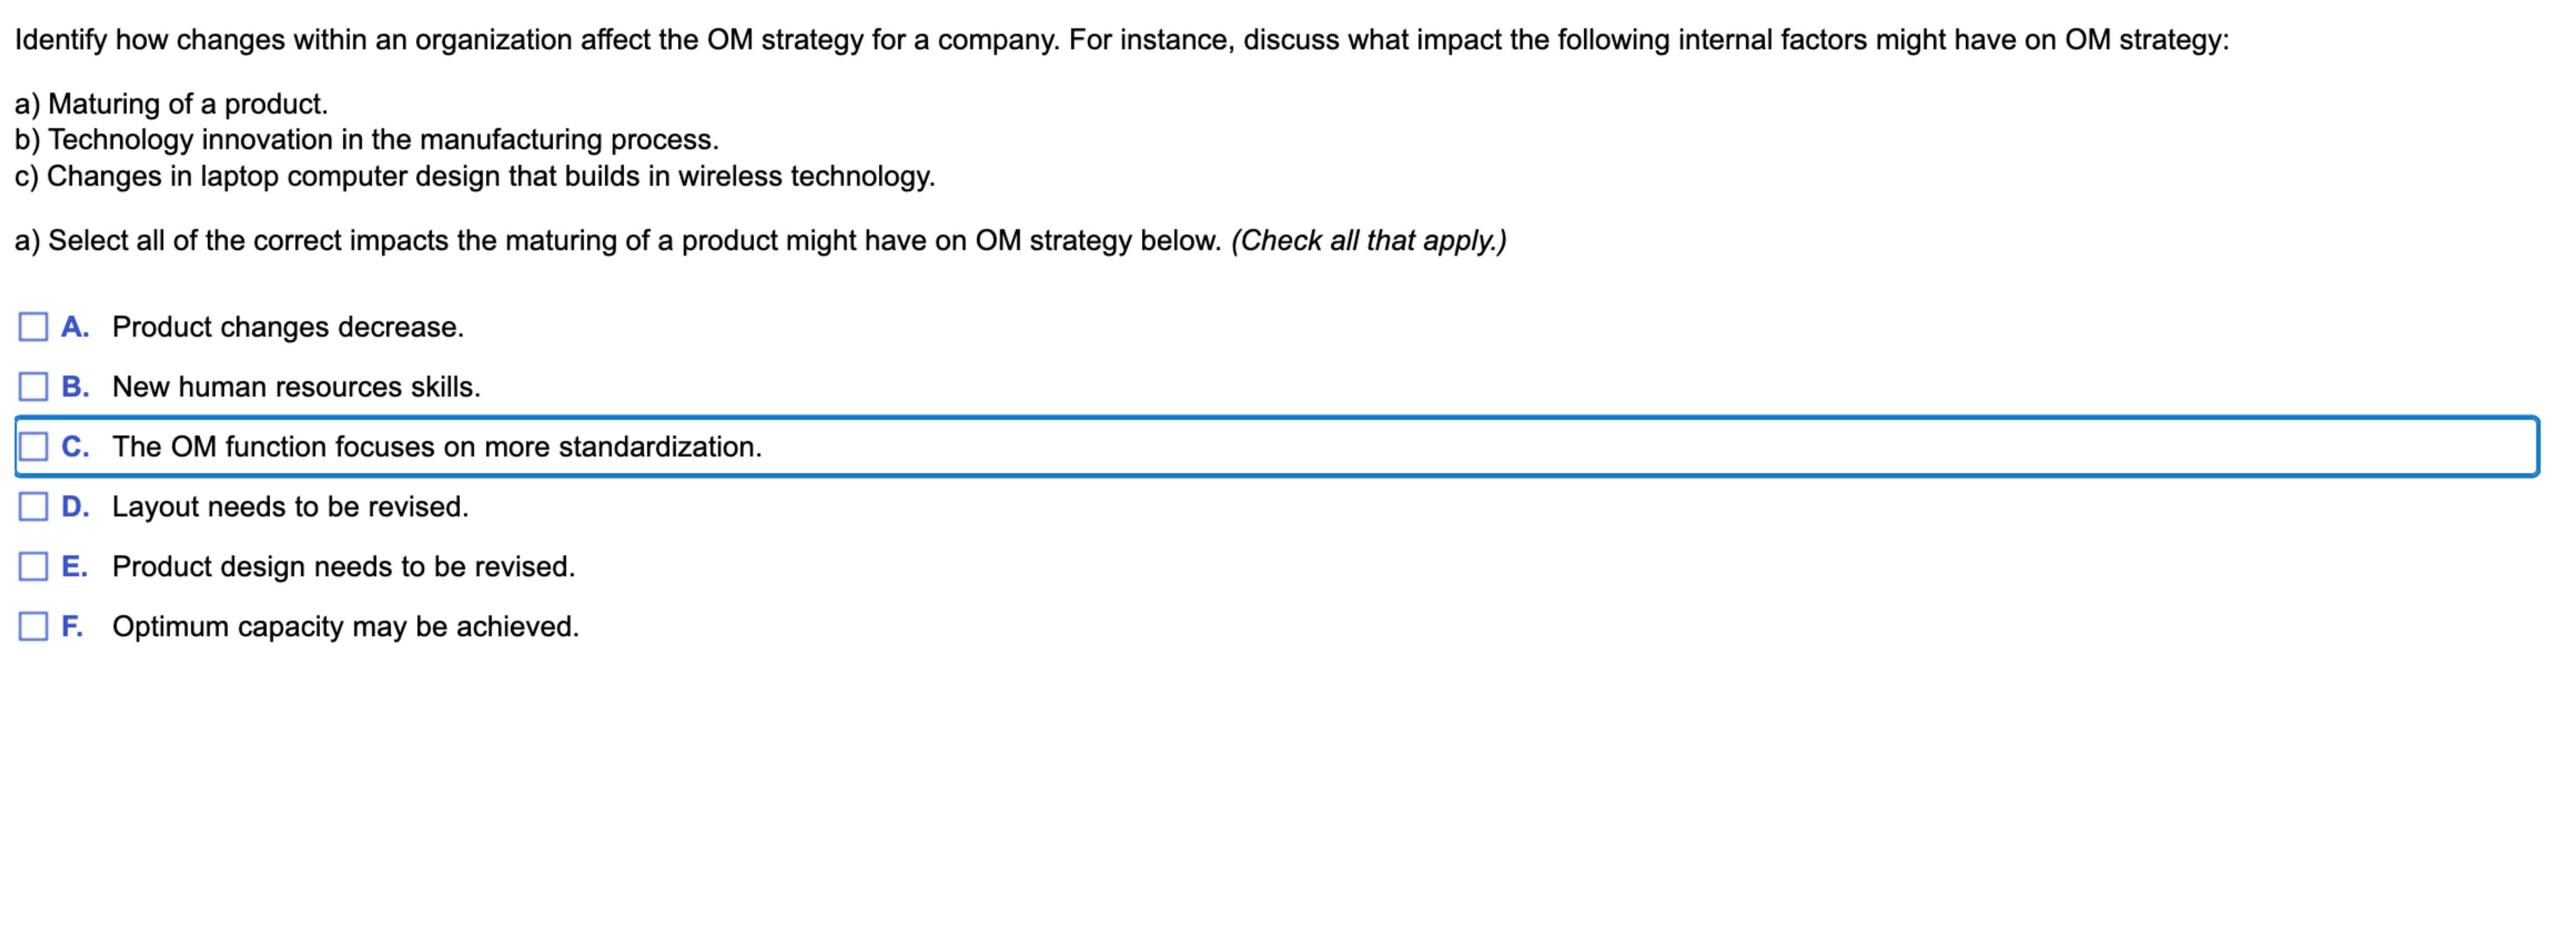Viewport: 2576px width, 942px height.
Task: Check option C about more standardization
Action: (x=33, y=446)
